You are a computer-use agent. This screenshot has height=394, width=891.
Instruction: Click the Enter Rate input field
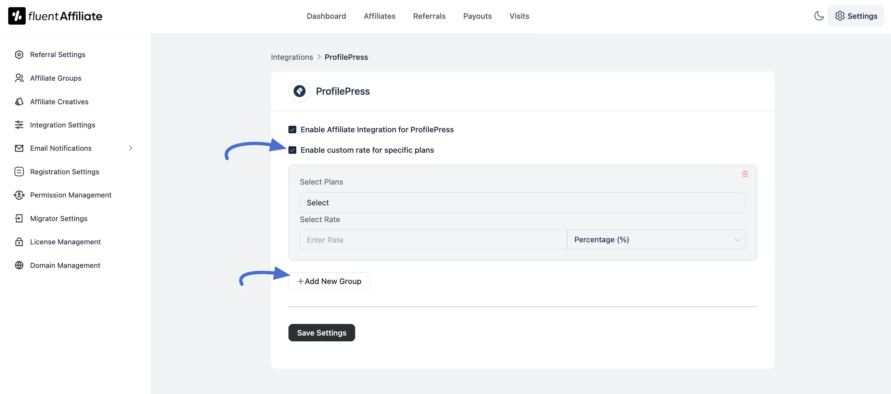[x=433, y=239]
